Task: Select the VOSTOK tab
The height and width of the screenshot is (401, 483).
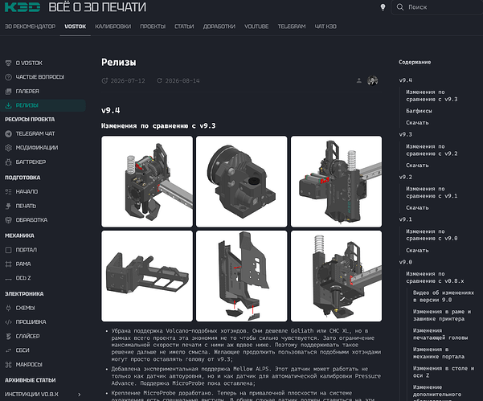Action: [76, 27]
